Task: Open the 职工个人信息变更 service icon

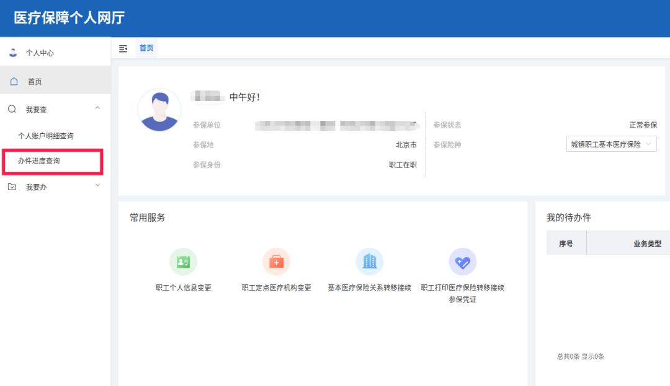Action: (x=182, y=261)
